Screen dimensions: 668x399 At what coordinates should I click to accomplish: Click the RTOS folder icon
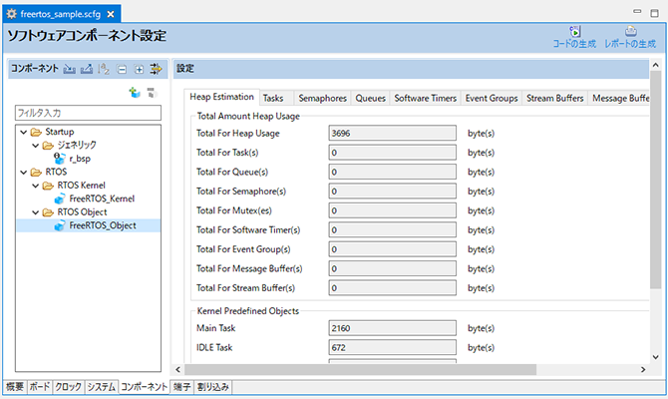pos(36,173)
